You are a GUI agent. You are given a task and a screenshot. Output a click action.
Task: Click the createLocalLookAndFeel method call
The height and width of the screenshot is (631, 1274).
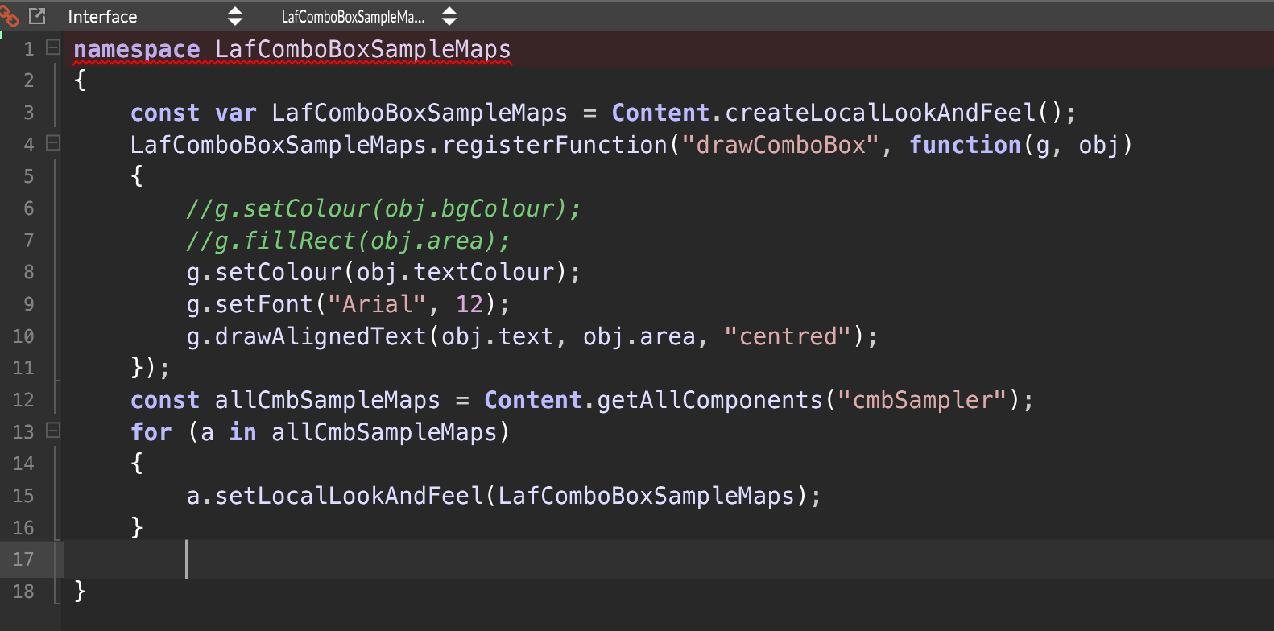[880, 113]
